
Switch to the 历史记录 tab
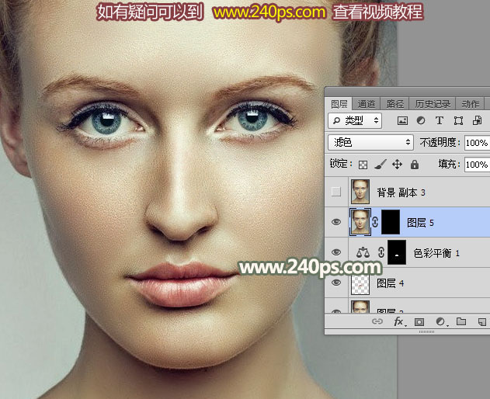click(x=433, y=104)
